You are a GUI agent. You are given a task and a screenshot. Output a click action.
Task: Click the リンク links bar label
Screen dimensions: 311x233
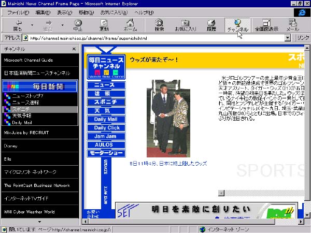coord(303,38)
